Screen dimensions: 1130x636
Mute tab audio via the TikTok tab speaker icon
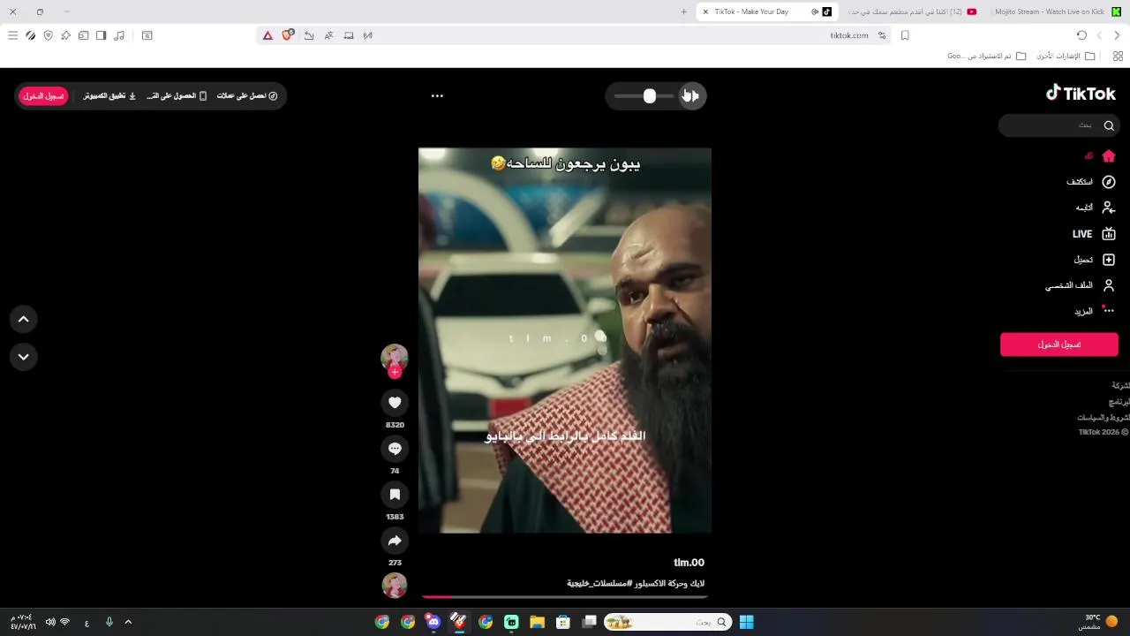click(814, 11)
